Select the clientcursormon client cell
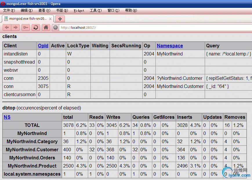Image resolution: width=252 pixels, height=180 pixels. click(x=20, y=94)
